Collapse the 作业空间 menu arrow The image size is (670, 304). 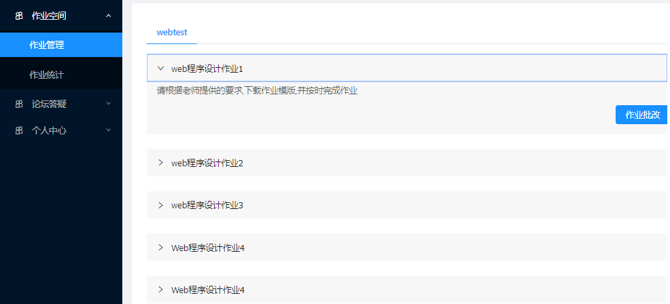click(x=108, y=16)
